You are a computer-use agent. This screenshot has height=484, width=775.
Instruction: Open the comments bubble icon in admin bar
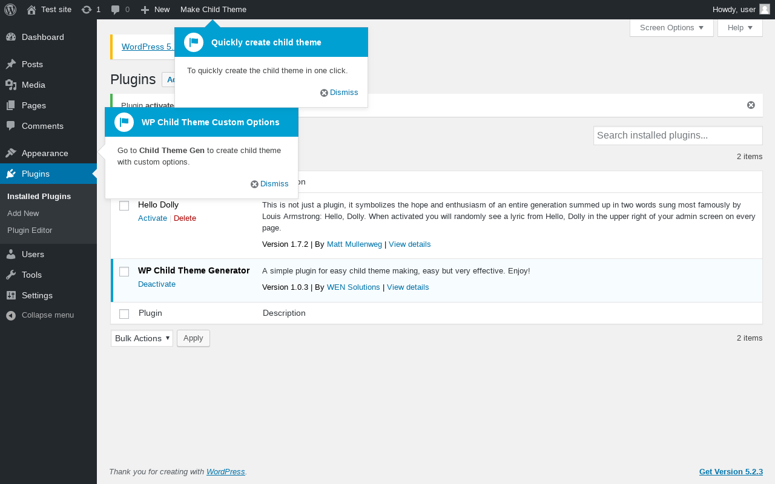[116, 10]
